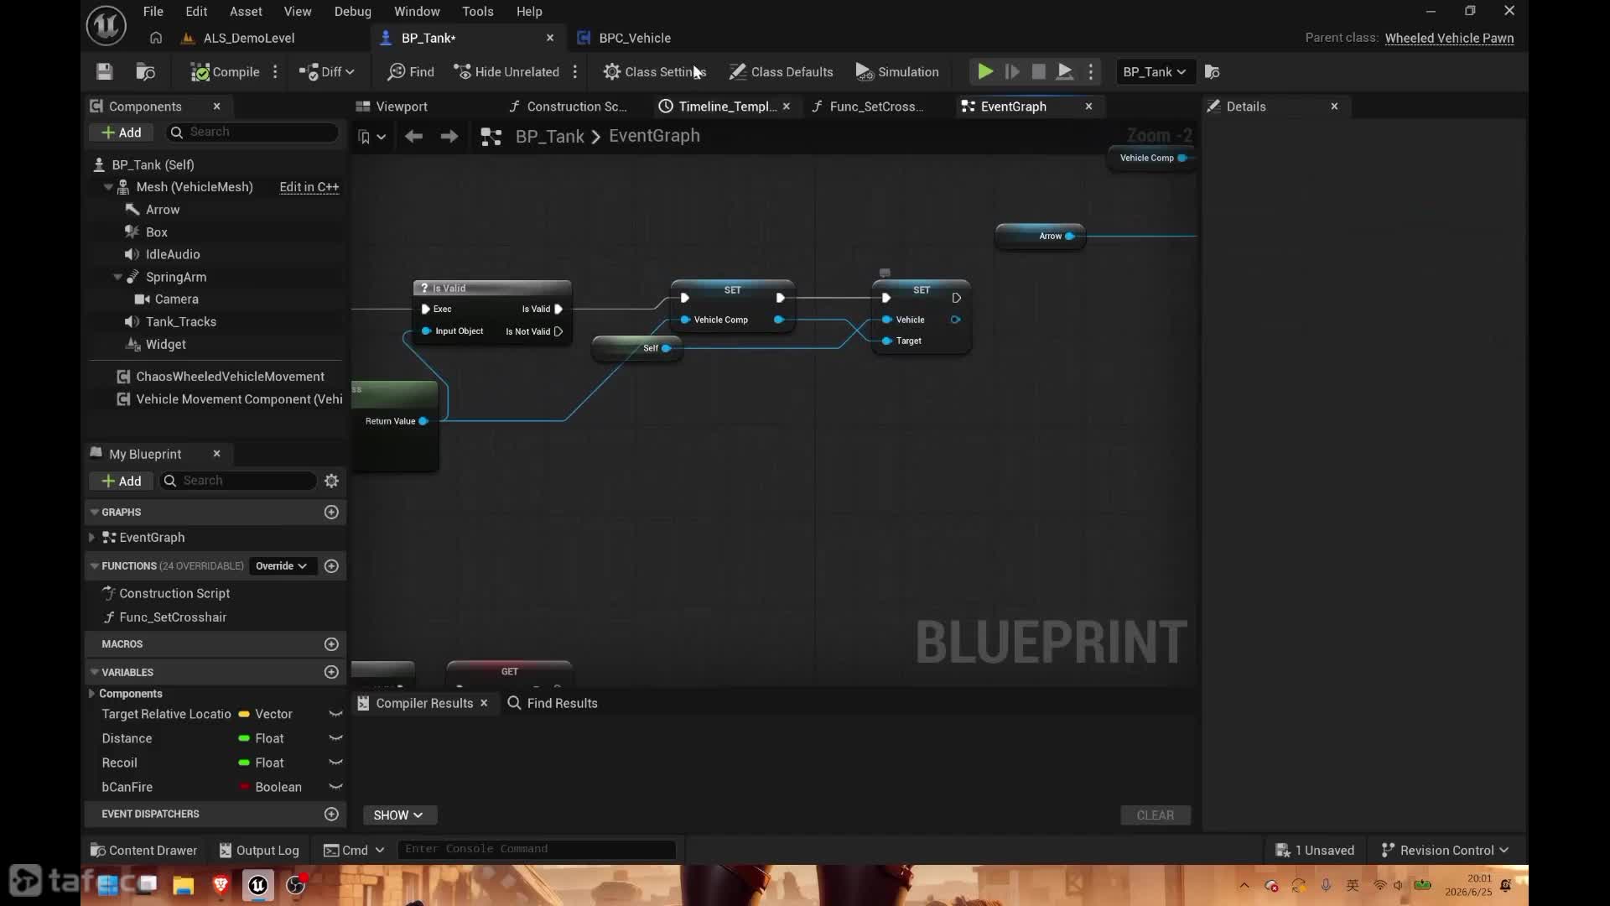Click the Eject play control button
The width and height of the screenshot is (1610, 906).
pos(1065,72)
